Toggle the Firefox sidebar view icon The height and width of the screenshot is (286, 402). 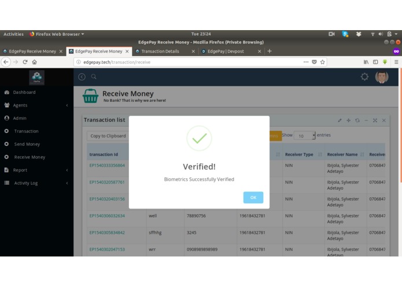click(375, 62)
